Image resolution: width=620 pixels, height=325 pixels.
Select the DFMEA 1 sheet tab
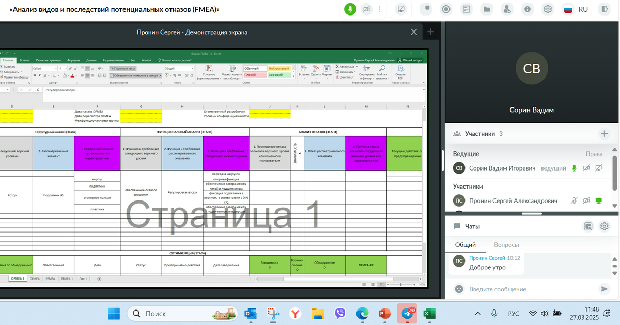(17, 278)
